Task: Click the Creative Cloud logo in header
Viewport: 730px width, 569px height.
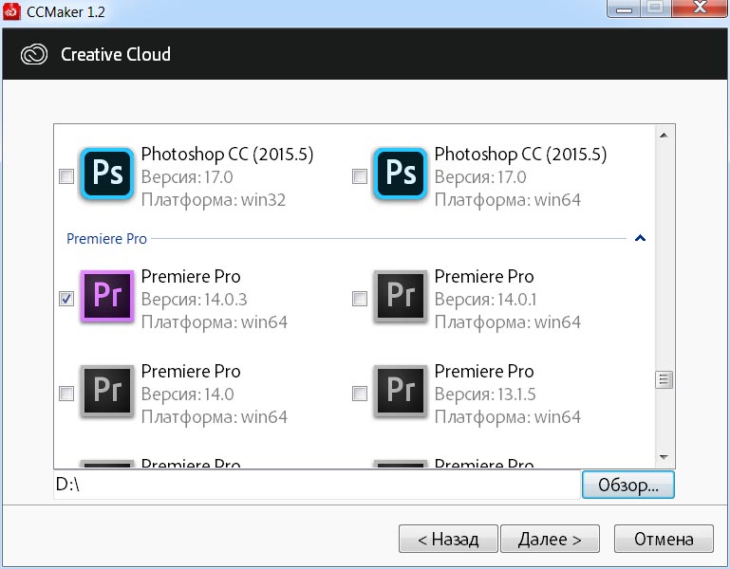Action: click(x=35, y=54)
